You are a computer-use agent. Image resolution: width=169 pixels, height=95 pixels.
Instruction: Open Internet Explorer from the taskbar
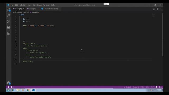[13, 90]
